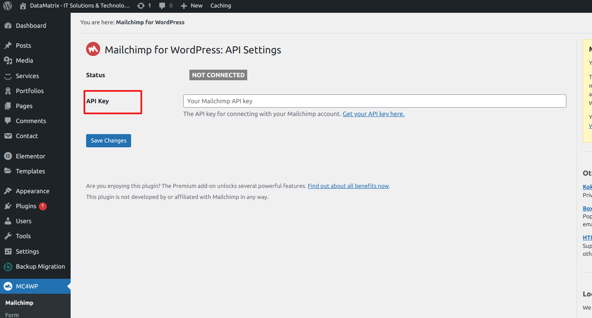The width and height of the screenshot is (592, 318).
Task: Navigate to Portfolios
Action: click(35, 91)
